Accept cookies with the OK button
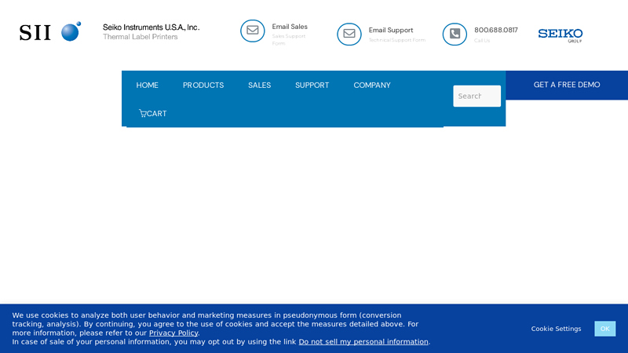Image resolution: width=628 pixels, height=353 pixels. pyautogui.click(x=604, y=329)
